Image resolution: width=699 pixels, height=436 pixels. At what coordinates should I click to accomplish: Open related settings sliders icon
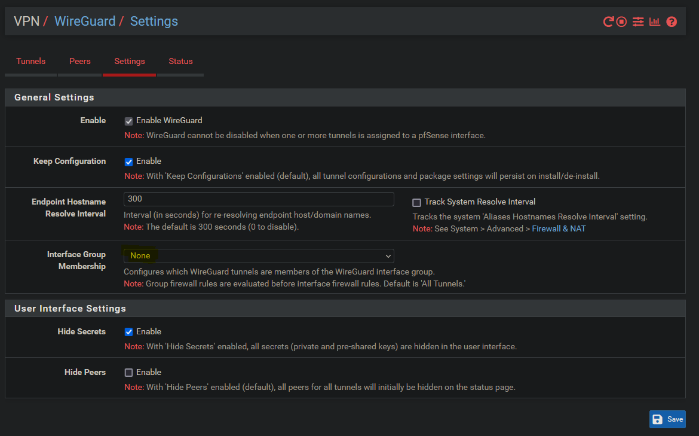coord(638,22)
